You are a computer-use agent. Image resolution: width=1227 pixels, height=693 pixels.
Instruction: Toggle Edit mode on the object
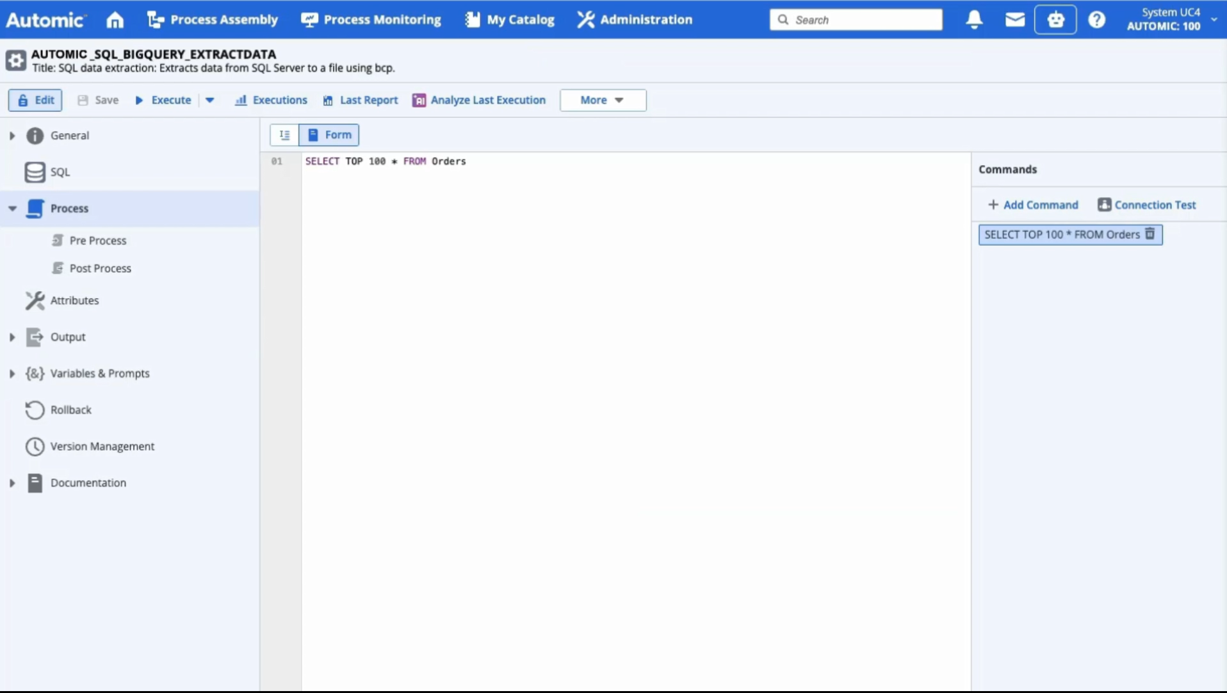35,100
